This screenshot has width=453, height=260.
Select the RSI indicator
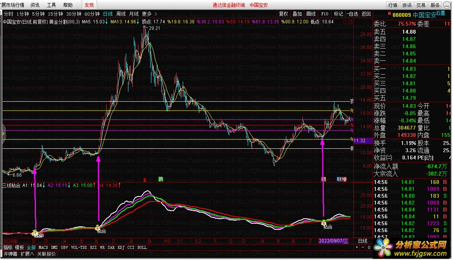click(93, 248)
